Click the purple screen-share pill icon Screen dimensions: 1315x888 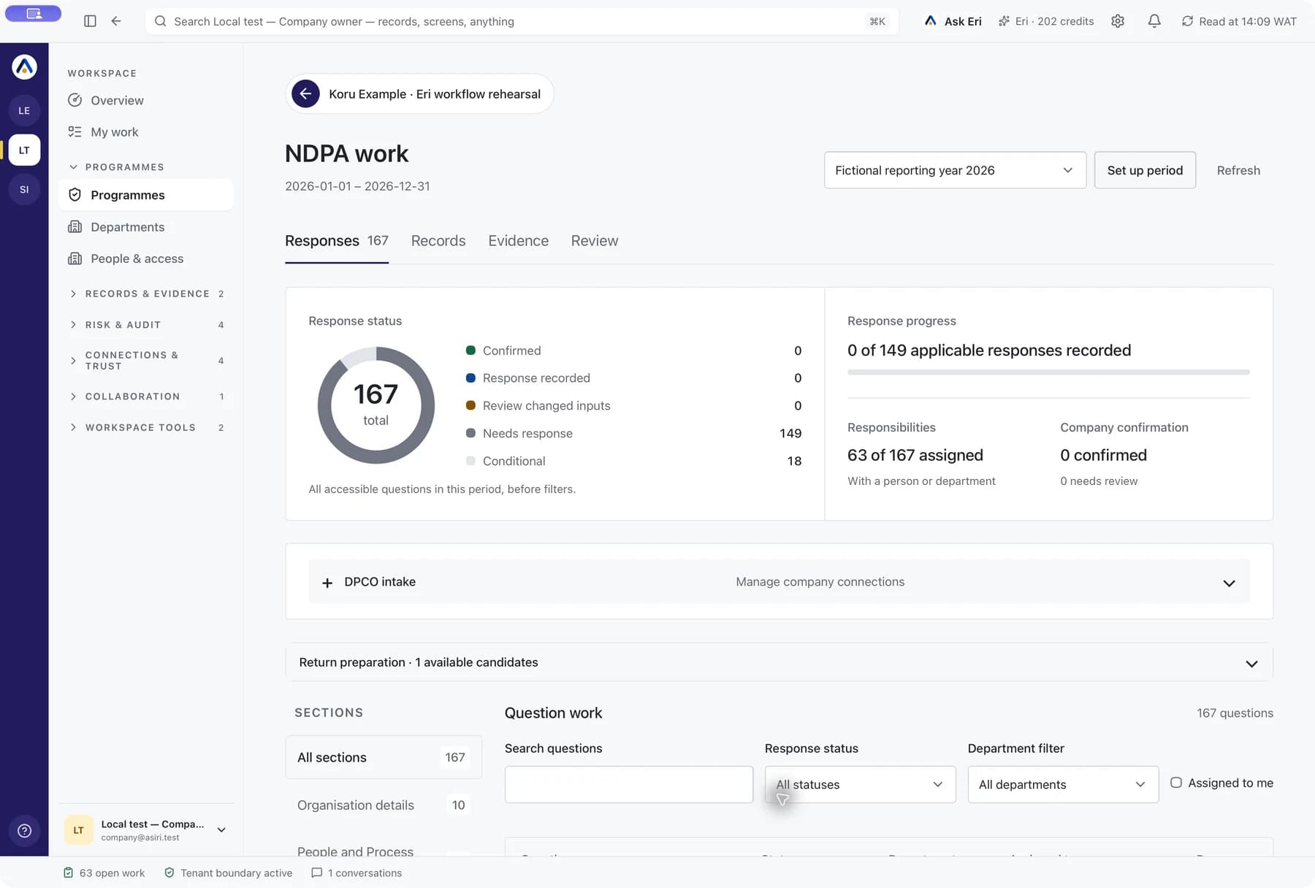34,13
